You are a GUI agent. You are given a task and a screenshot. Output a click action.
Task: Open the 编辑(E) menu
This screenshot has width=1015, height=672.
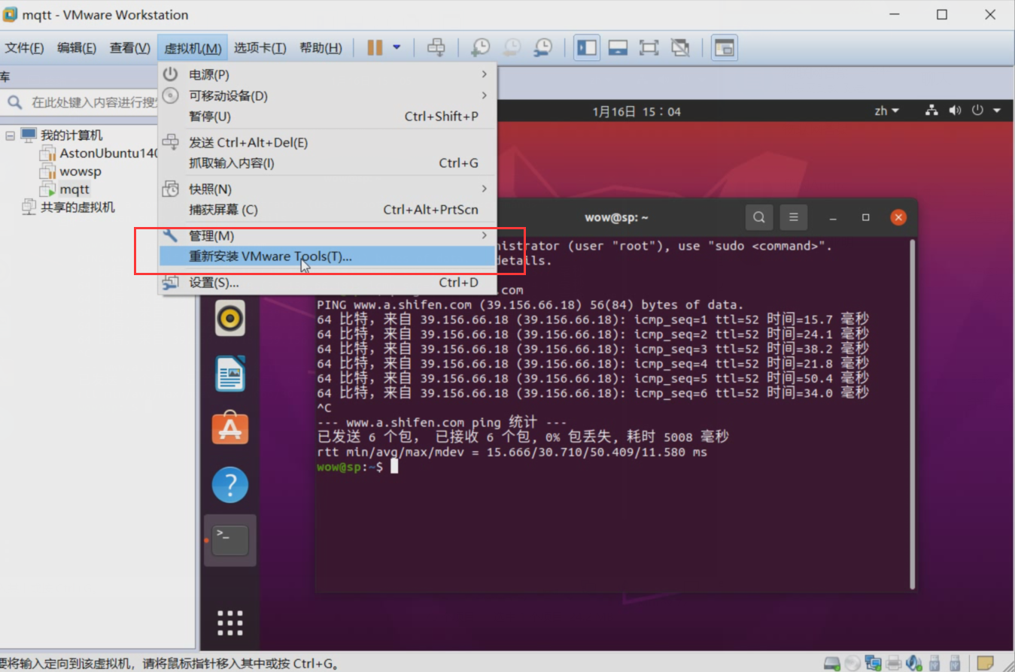pyautogui.click(x=77, y=48)
